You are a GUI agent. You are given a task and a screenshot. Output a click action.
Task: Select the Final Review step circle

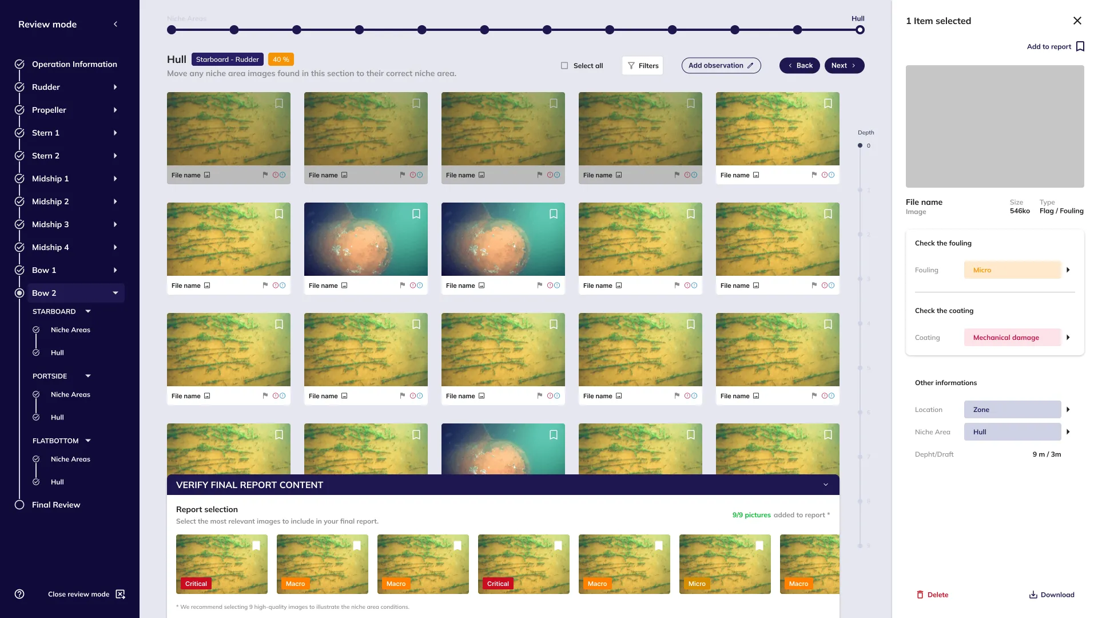[x=19, y=505]
